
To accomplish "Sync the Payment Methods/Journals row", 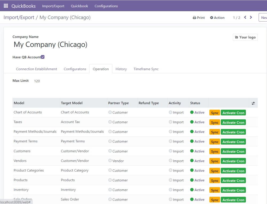I will click(x=215, y=132).
